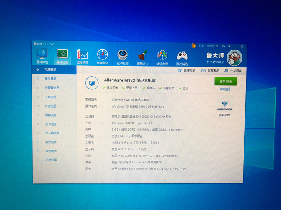Click the green 重新扫描 rescan button

pyautogui.click(x=226, y=81)
